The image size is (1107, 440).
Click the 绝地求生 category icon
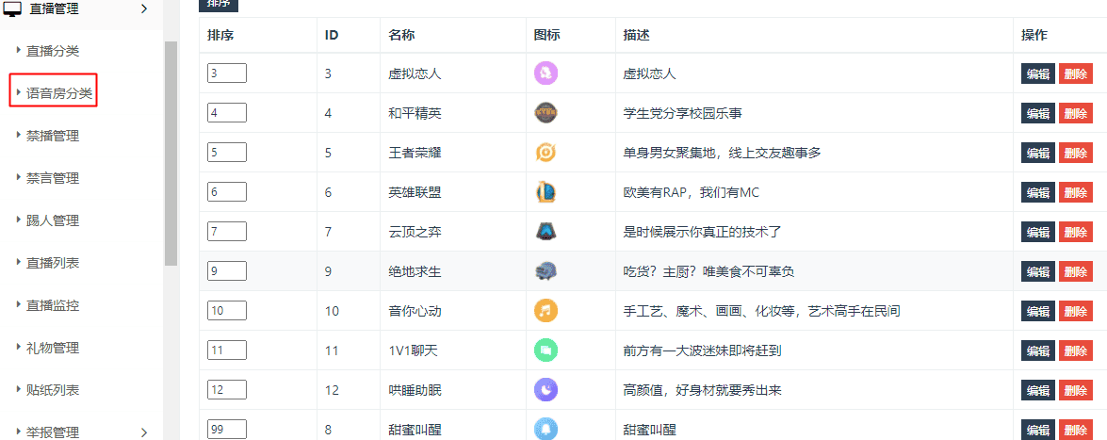546,271
